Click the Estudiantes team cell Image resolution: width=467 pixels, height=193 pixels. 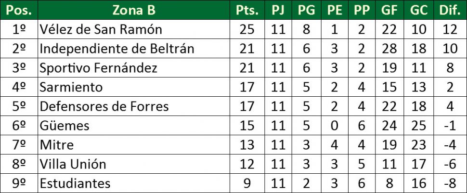click(x=75, y=183)
